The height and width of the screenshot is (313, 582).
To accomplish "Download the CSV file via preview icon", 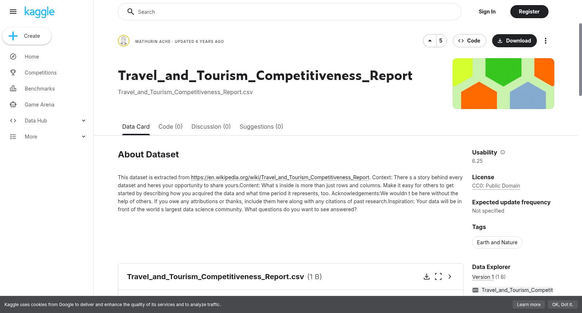I will coord(427,277).
